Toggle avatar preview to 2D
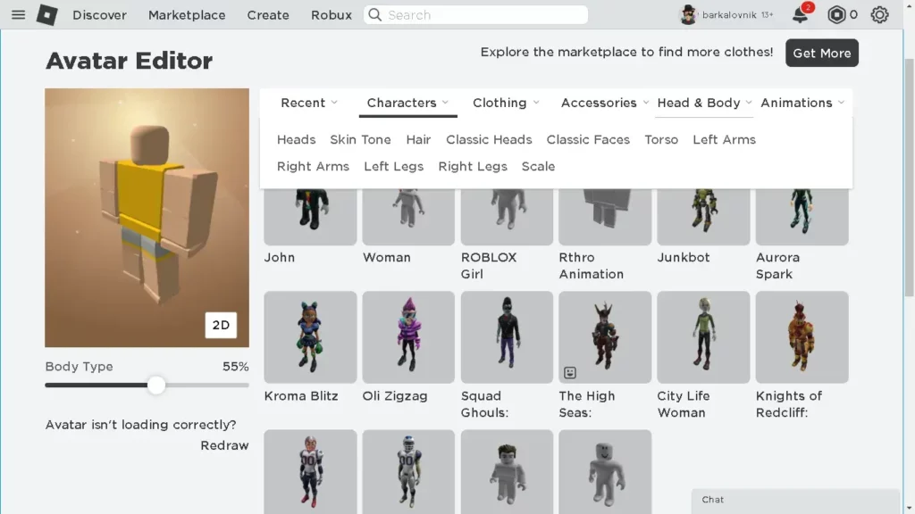The image size is (915, 514). (222, 325)
